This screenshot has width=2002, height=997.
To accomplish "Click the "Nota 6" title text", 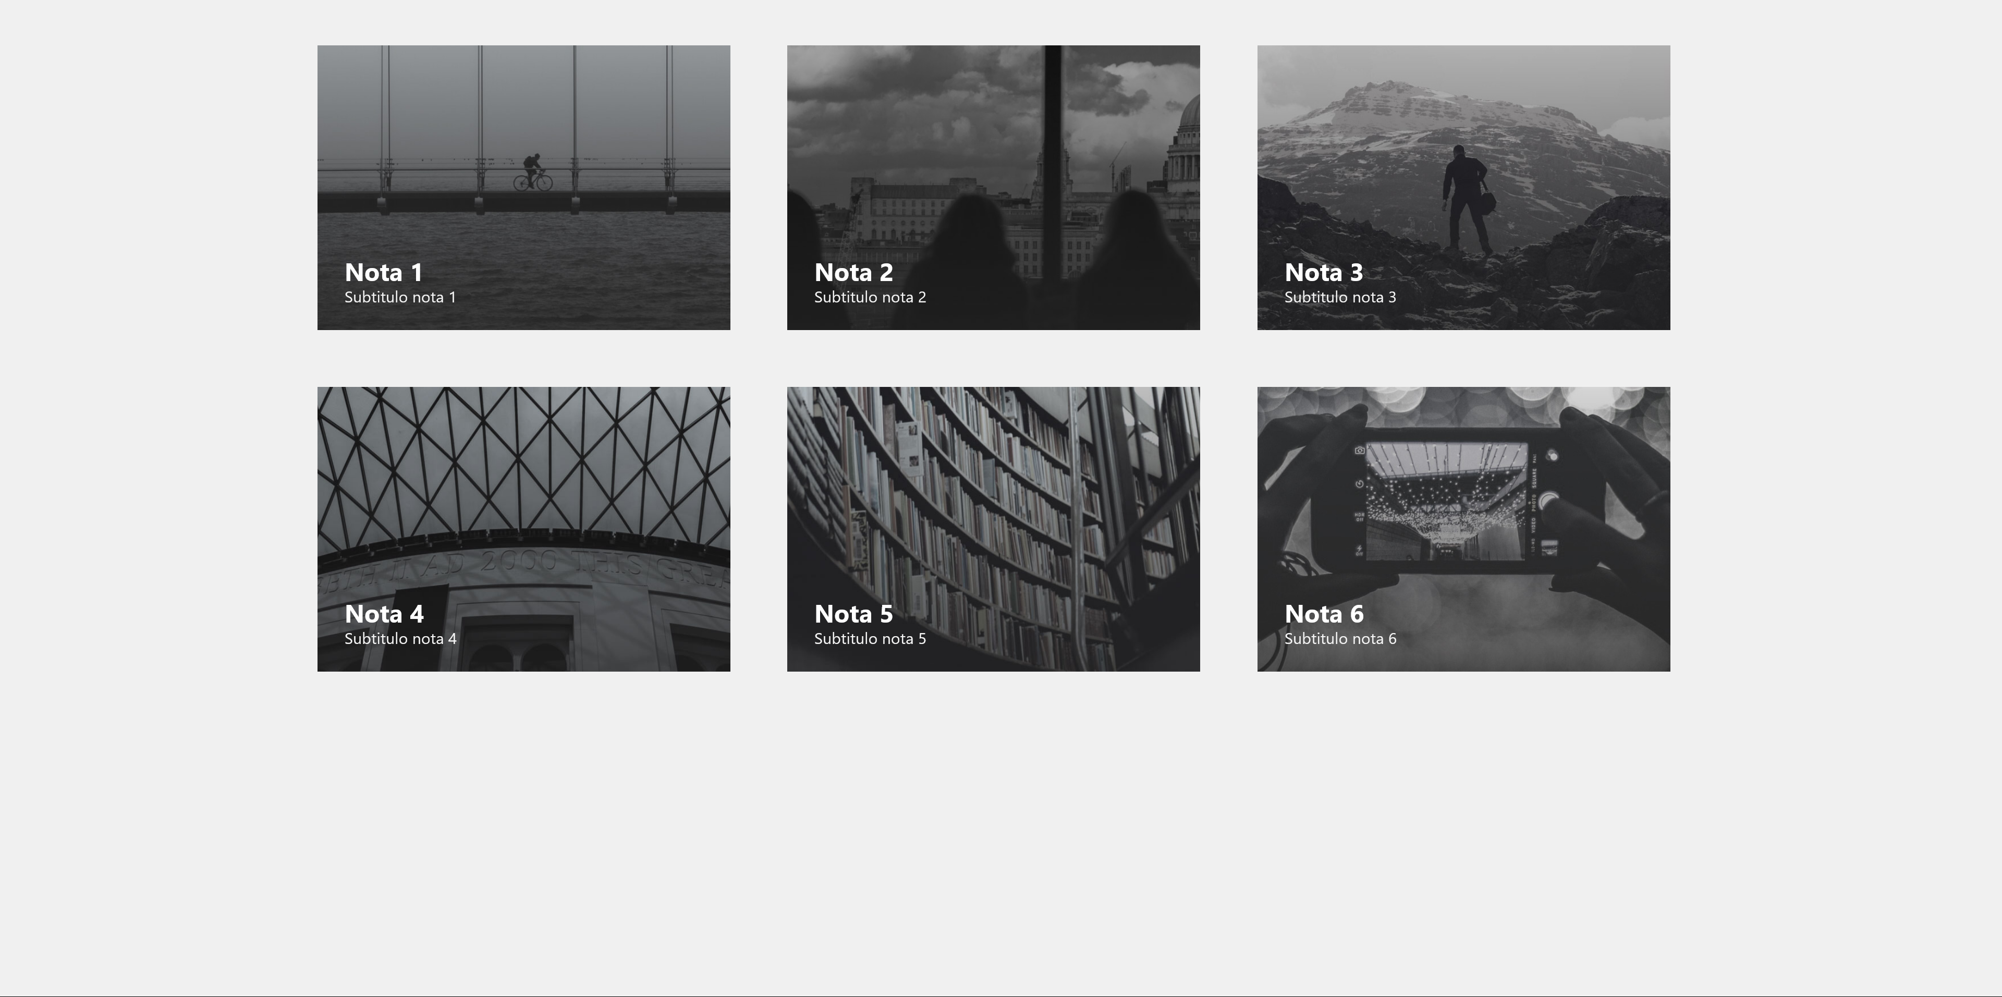I will [x=1324, y=614].
